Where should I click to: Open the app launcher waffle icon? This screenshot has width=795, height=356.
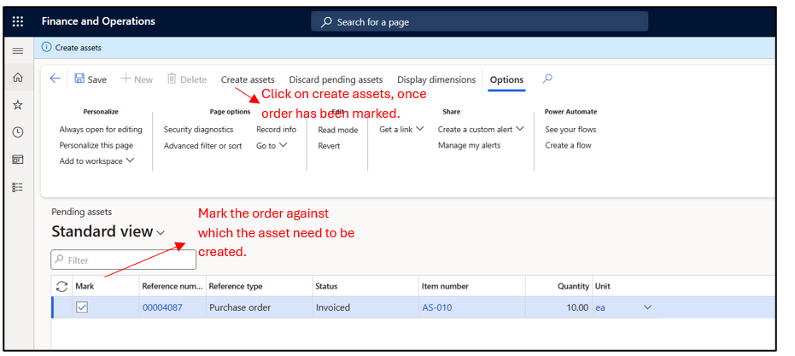pos(18,21)
